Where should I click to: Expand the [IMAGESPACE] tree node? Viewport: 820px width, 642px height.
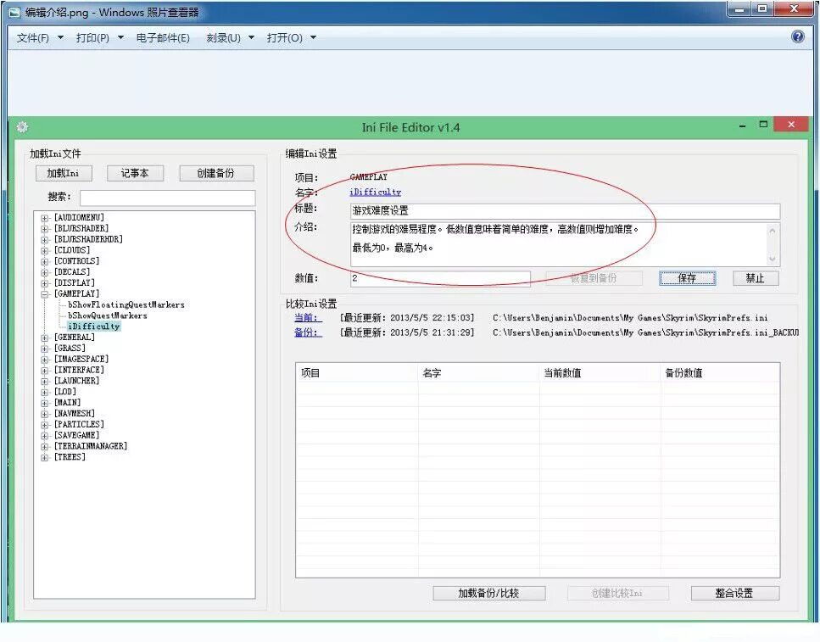[44, 360]
